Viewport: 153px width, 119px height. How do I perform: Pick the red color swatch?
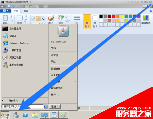[114, 16]
